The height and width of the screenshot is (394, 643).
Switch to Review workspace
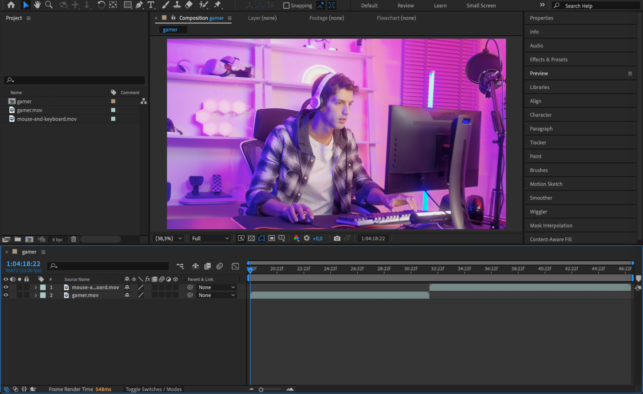pos(406,5)
